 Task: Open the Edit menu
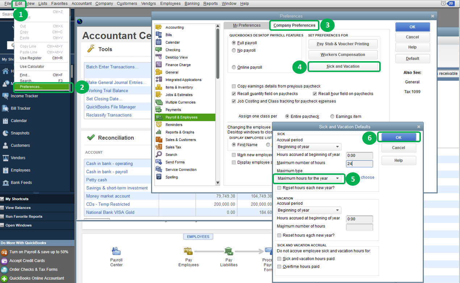tap(18, 3)
